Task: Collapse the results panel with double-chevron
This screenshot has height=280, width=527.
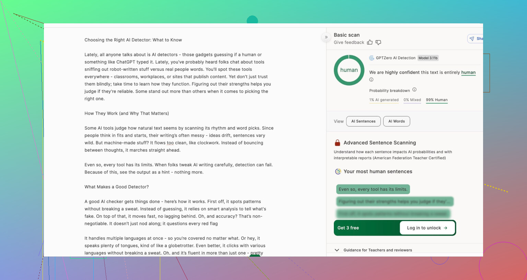Action: [326, 37]
